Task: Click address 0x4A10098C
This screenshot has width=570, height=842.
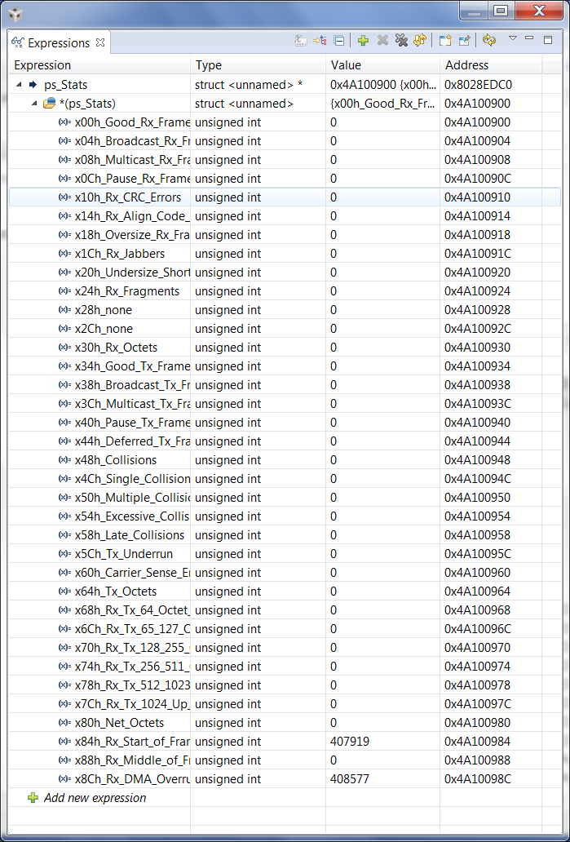Action: coord(478,778)
